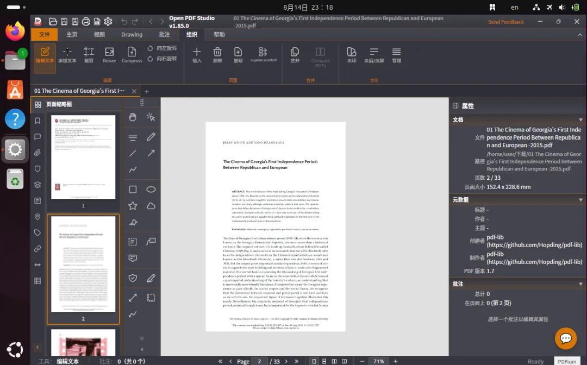Merge documents with 合并
This screenshot has width=587, height=365.
tap(295, 55)
